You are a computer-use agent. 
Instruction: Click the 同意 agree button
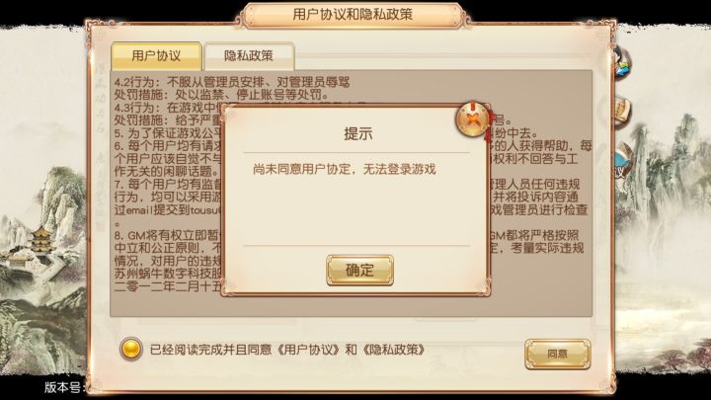pyautogui.click(x=557, y=354)
